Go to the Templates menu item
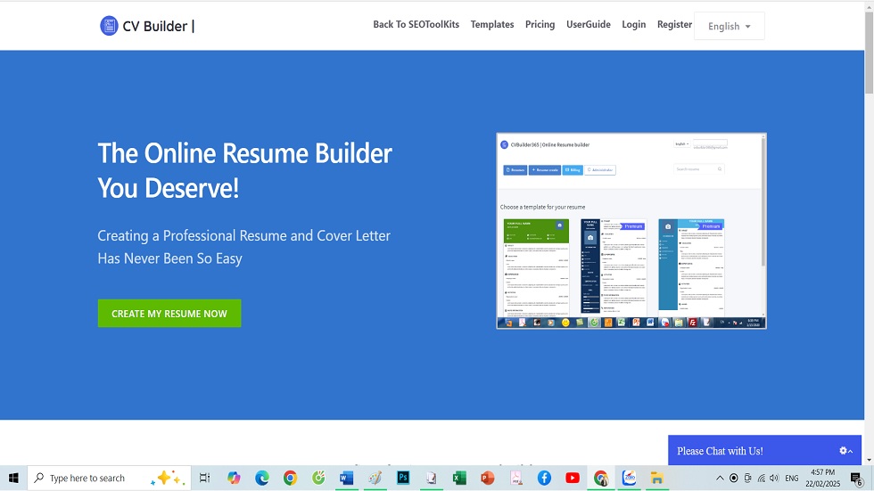Viewport: 874px width, 491px height. [x=492, y=25]
